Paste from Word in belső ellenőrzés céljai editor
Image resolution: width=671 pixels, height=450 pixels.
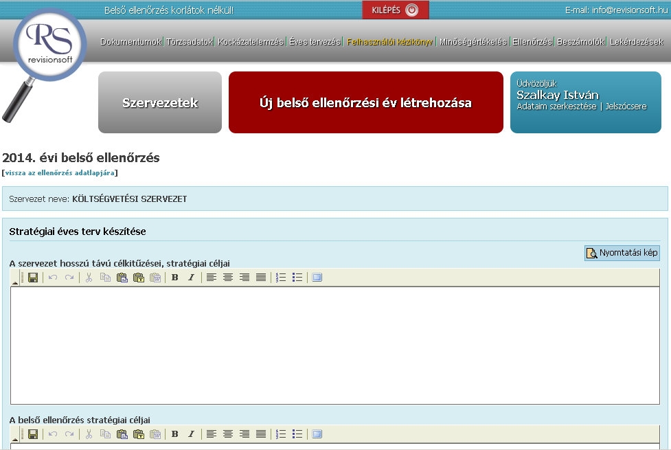155,434
